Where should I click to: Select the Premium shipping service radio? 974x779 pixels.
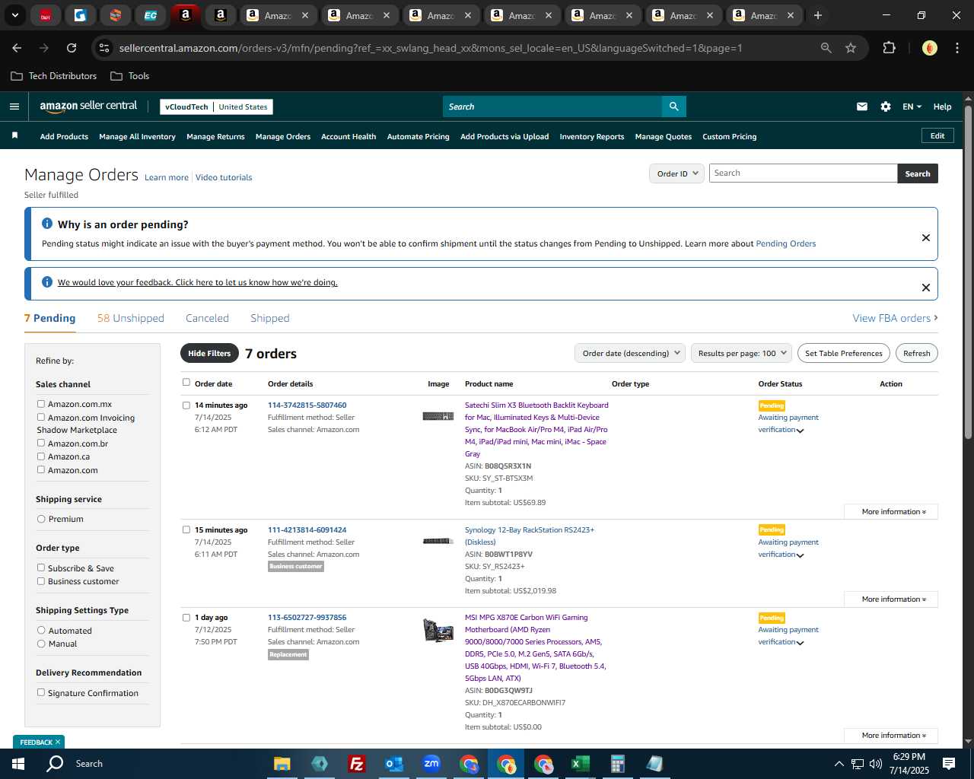pos(41,519)
